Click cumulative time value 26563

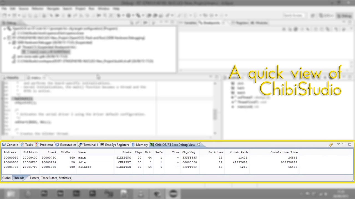tap(293, 158)
